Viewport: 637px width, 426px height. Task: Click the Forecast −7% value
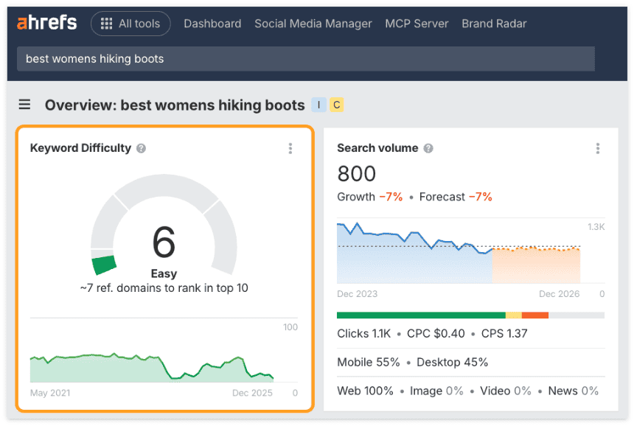[x=480, y=197]
